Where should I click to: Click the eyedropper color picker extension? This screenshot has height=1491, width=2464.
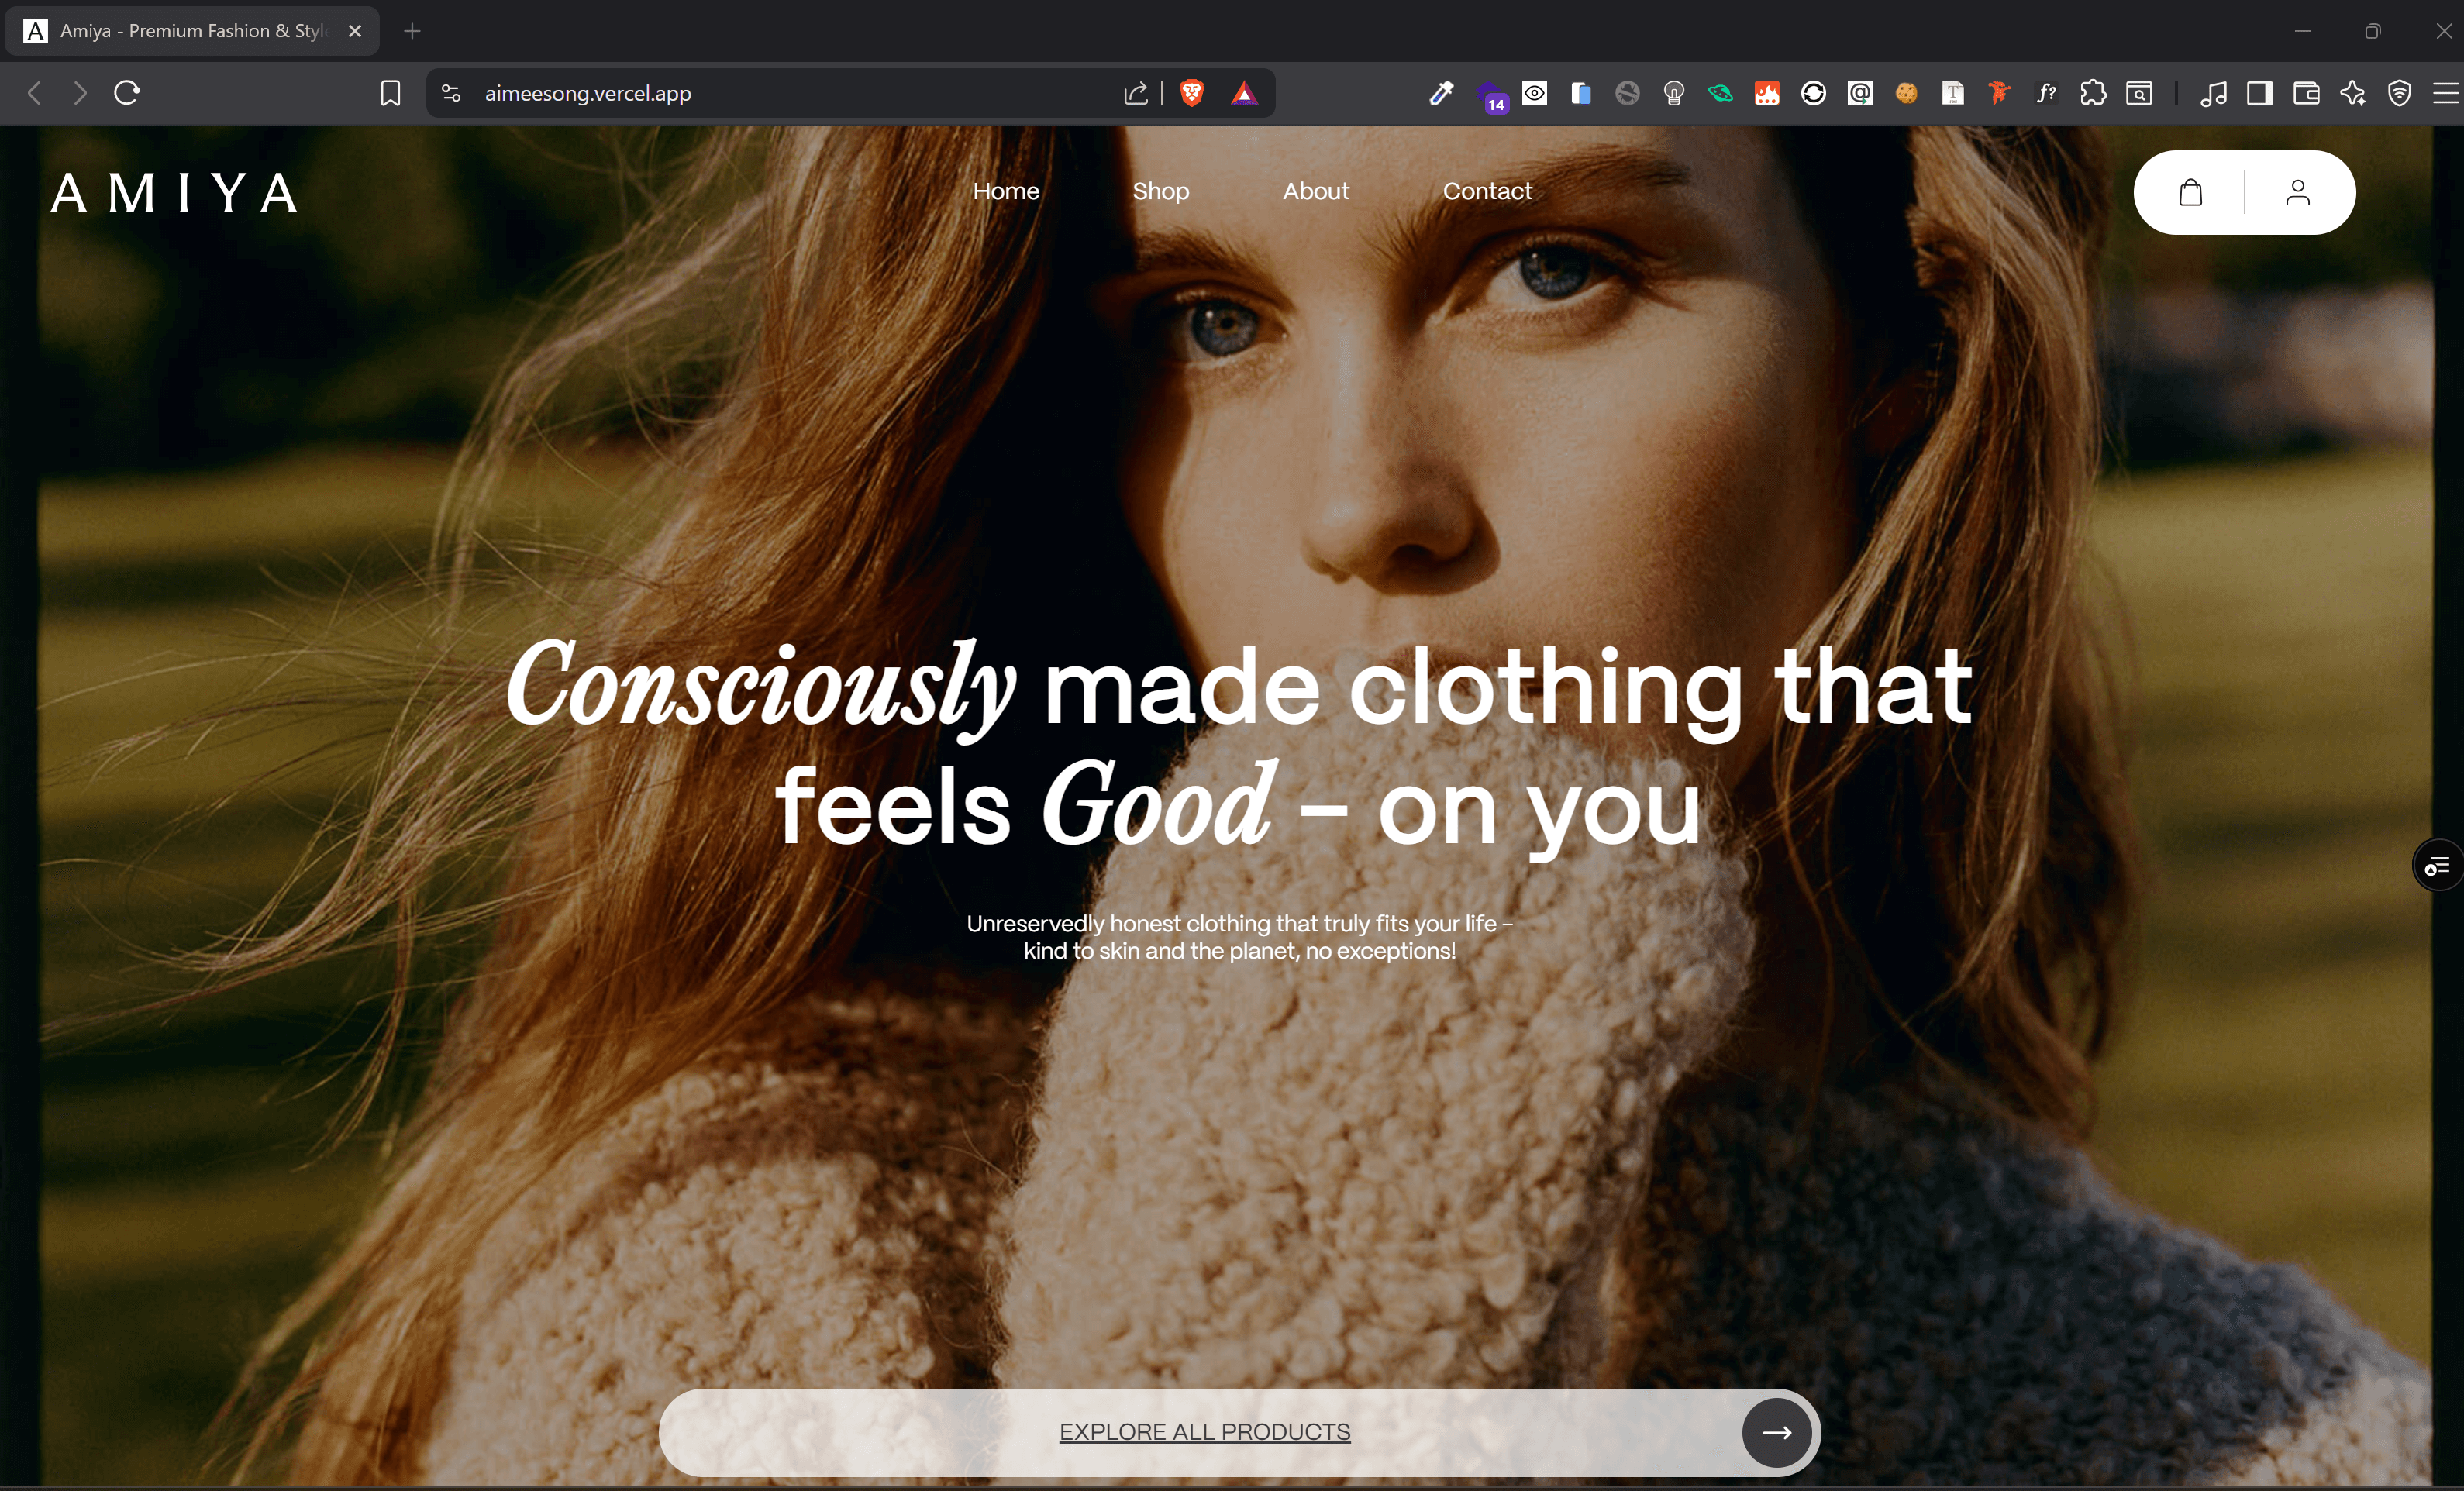point(1440,93)
